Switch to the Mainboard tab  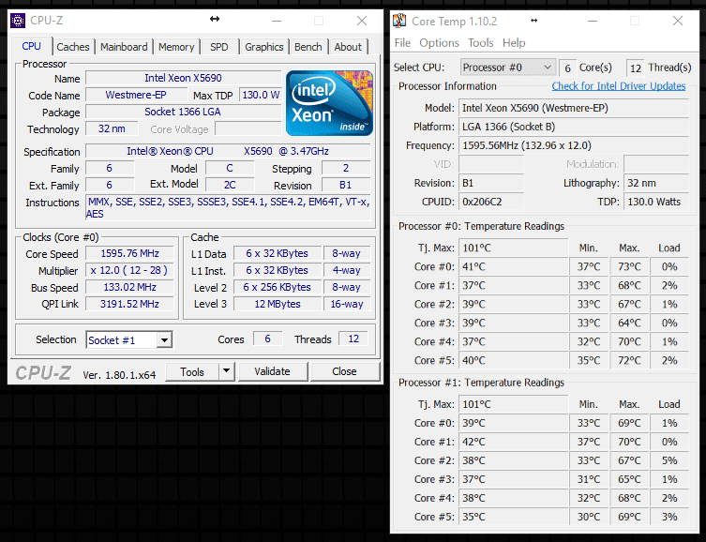[124, 47]
